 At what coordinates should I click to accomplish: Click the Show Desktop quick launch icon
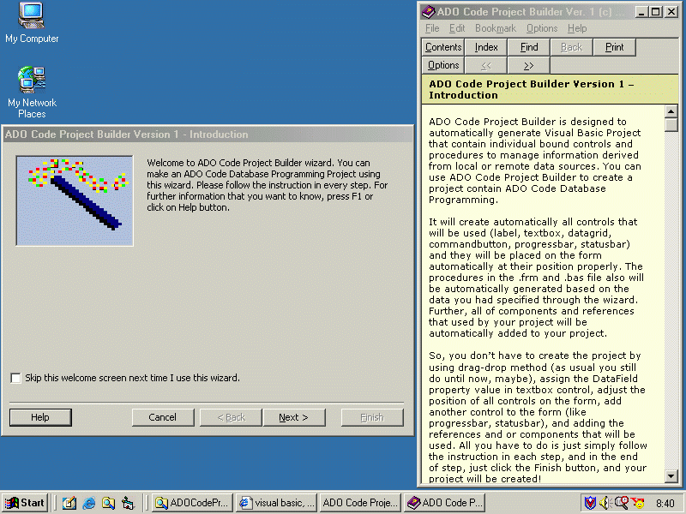point(69,503)
